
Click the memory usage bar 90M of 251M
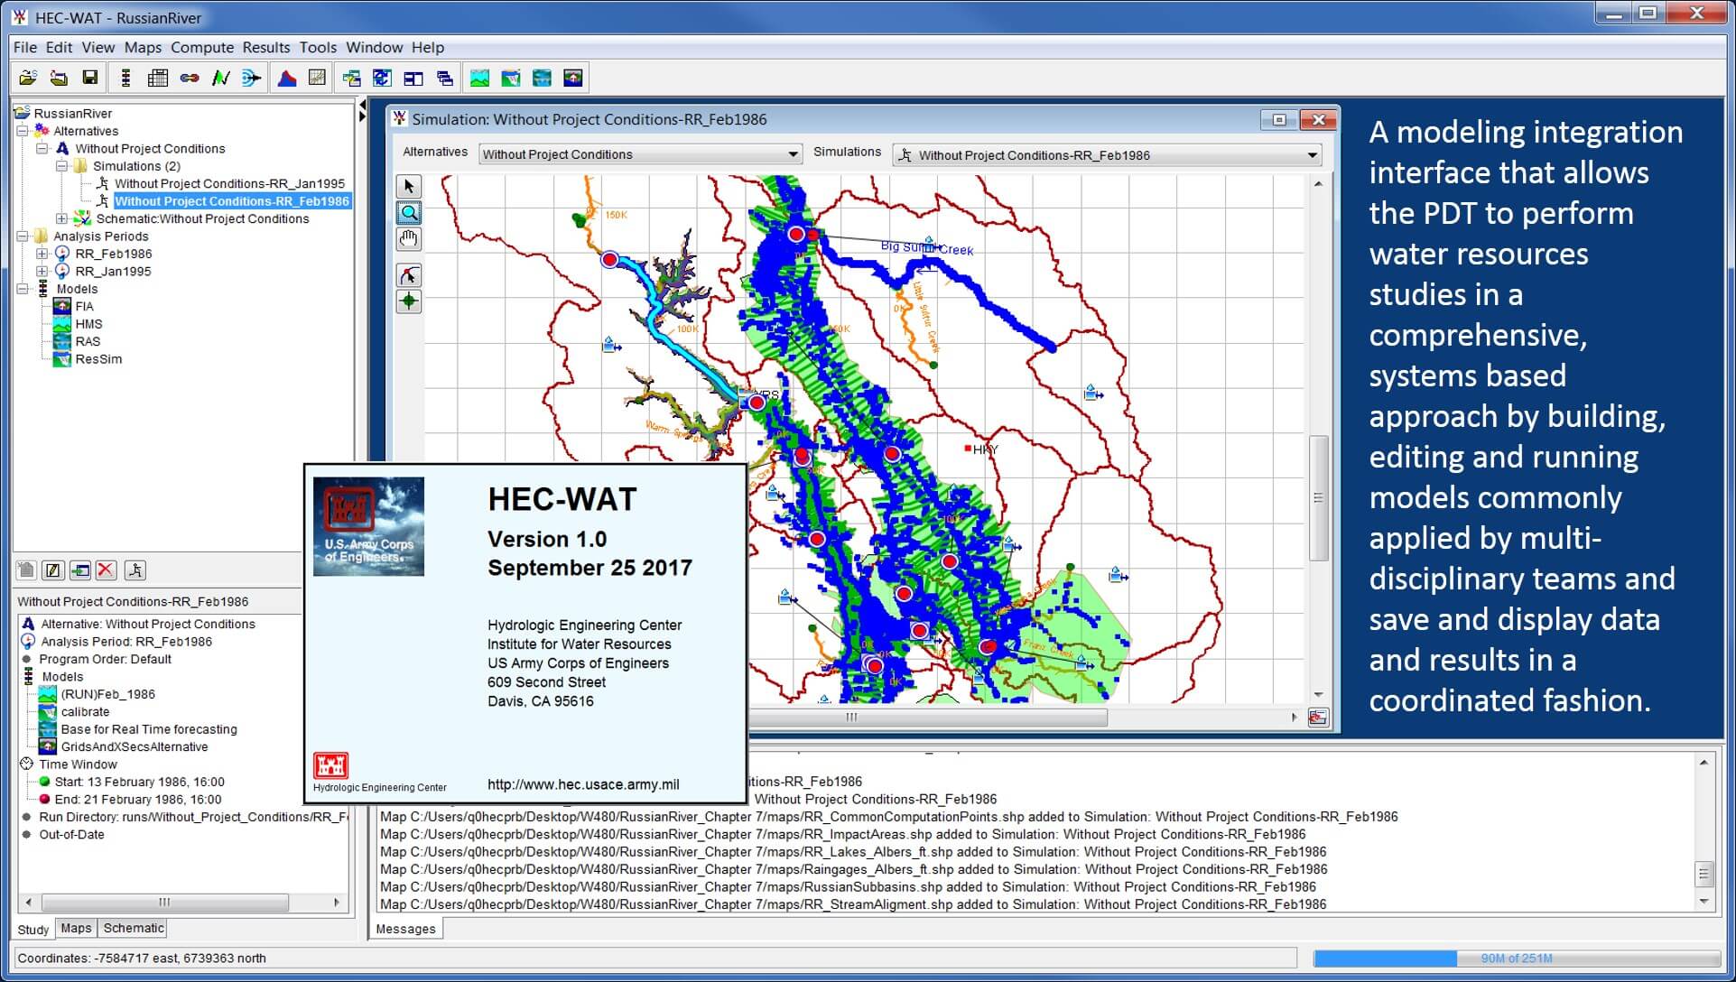tap(1517, 959)
